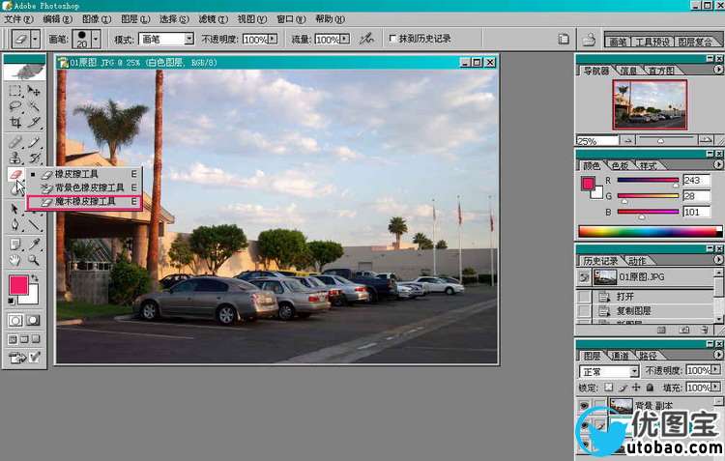725x461 pixels.
Task: Open tool preset picker dropdown arrow
Action: 36,39
